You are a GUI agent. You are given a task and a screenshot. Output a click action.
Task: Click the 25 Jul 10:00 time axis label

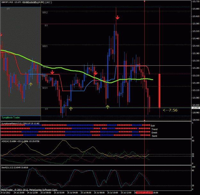tap(113, 193)
